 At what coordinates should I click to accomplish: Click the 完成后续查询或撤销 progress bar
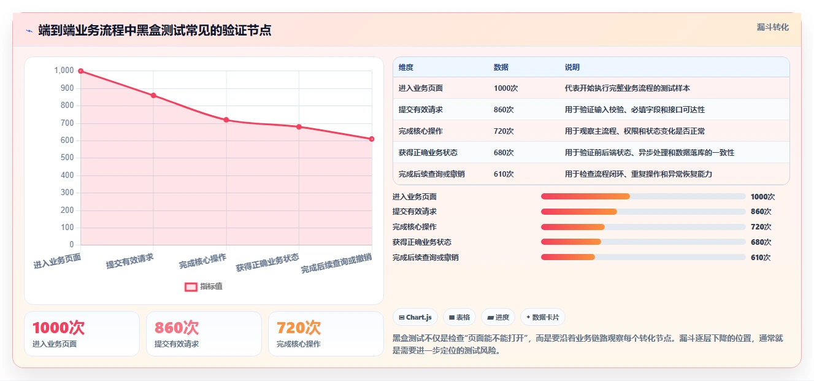tap(643, 257)
